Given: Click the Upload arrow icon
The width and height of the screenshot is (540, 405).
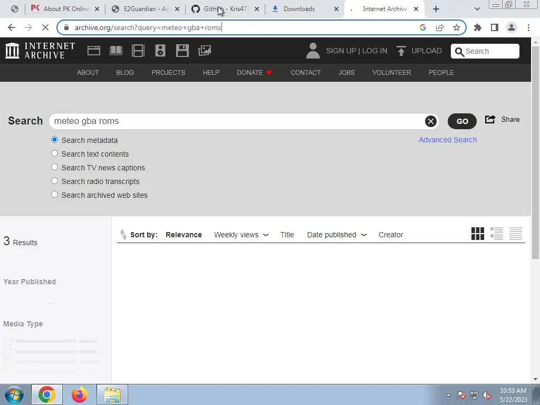Looking at the screenshot, I should (401, 51).
